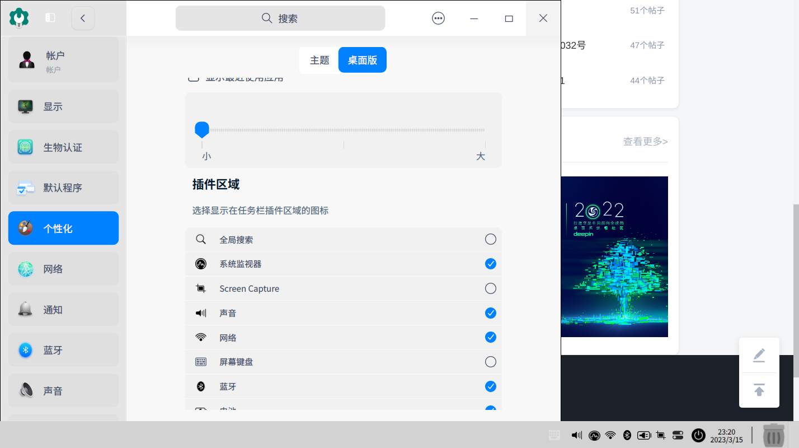Click the crop icon in Screen Capture row
Viewport: 799px width, 448px height.
click(201, 288)
